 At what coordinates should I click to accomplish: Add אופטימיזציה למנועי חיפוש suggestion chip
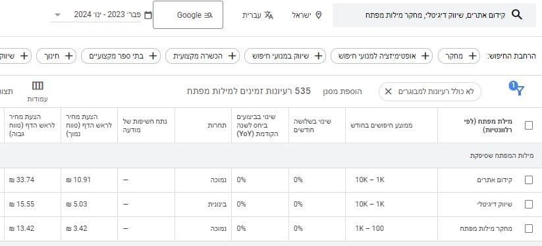[x=381, y=56]
